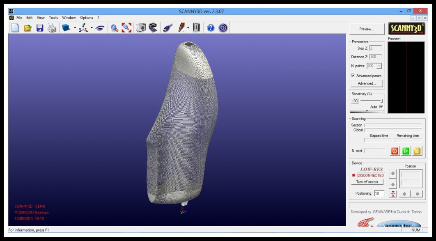This screenshot has height=241, width=436.
Task: Click the NUM status bar indicator
Action: click(416, 230)
